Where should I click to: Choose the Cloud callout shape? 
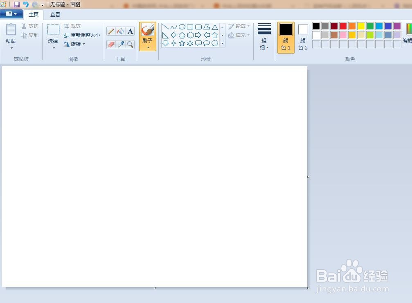coord(215,43)
